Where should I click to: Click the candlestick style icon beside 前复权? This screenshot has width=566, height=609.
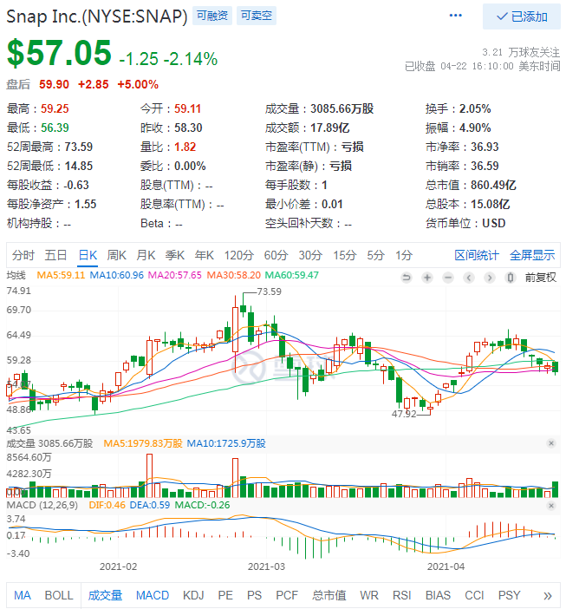[511, 278]
